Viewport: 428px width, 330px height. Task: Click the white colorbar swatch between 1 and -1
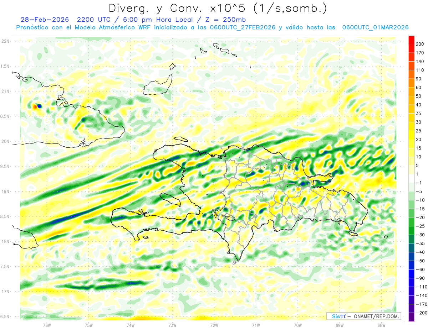click(x=411, y=178)
